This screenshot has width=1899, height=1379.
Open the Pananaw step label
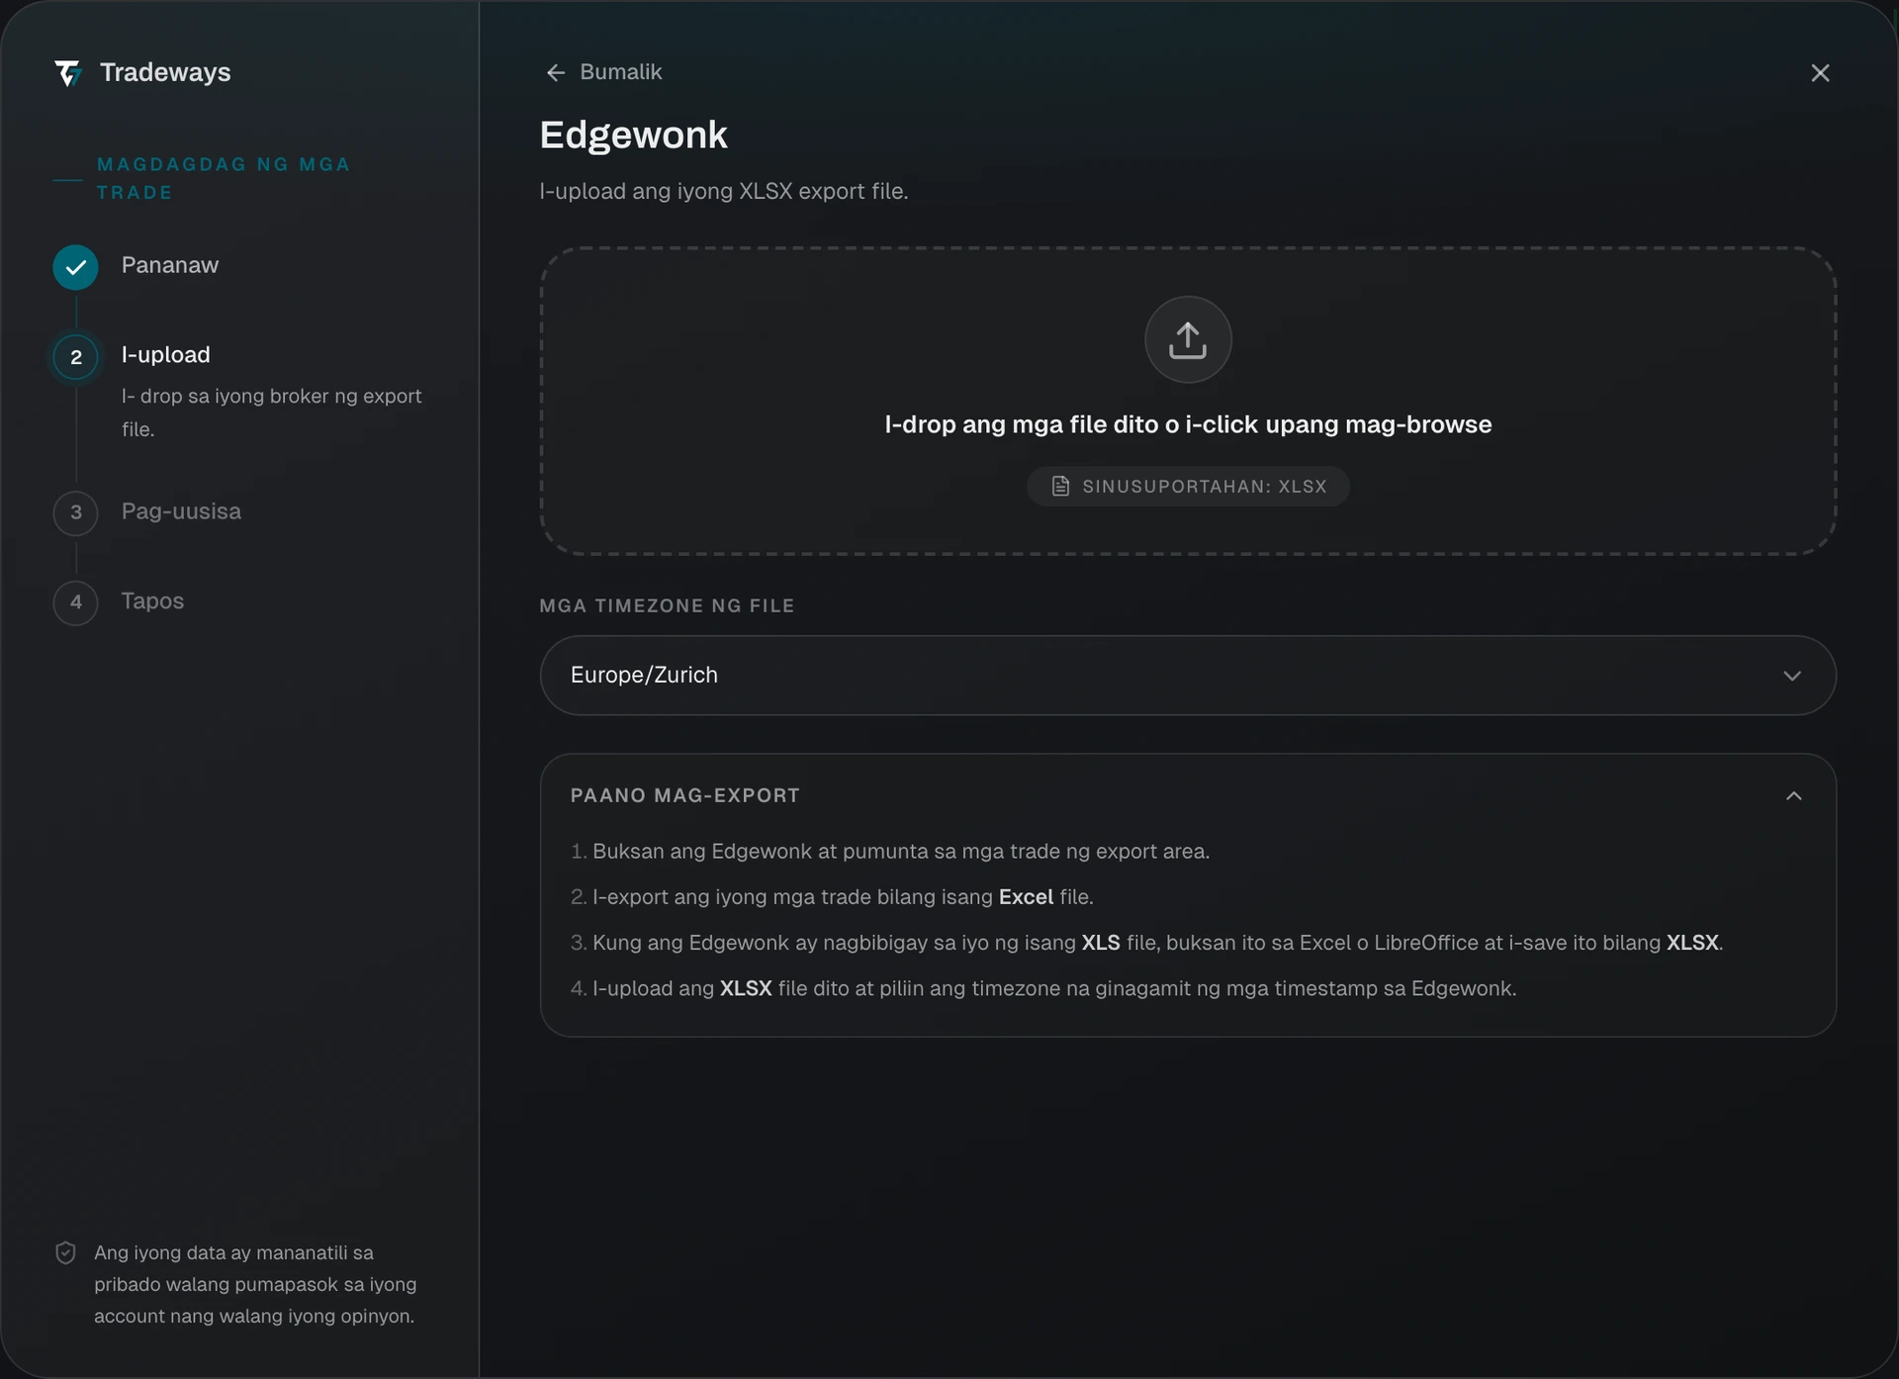[170, 265]
